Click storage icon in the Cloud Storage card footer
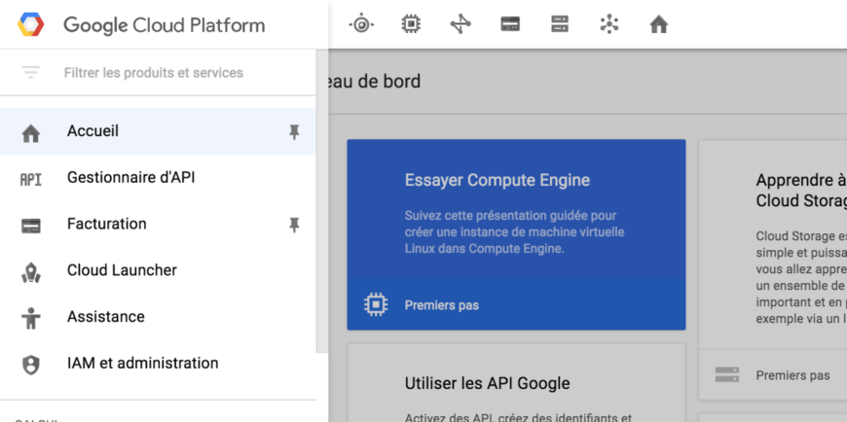 pyautogui.click(x=726, y=375)
